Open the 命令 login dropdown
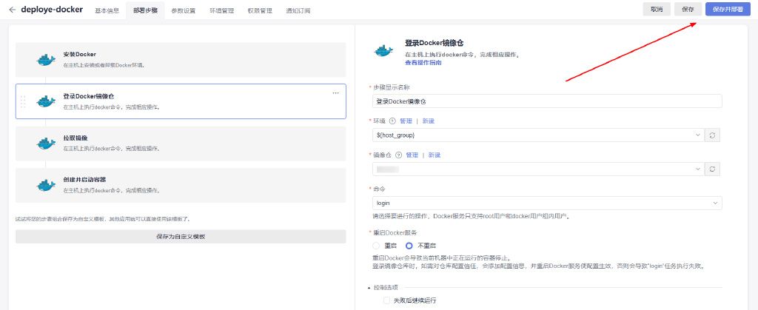The width and height of the screenshot is (758, 310). pyautogui.click(x=547, y=203)
